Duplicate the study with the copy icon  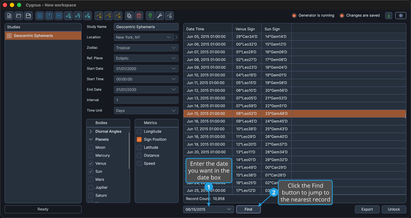129,15
